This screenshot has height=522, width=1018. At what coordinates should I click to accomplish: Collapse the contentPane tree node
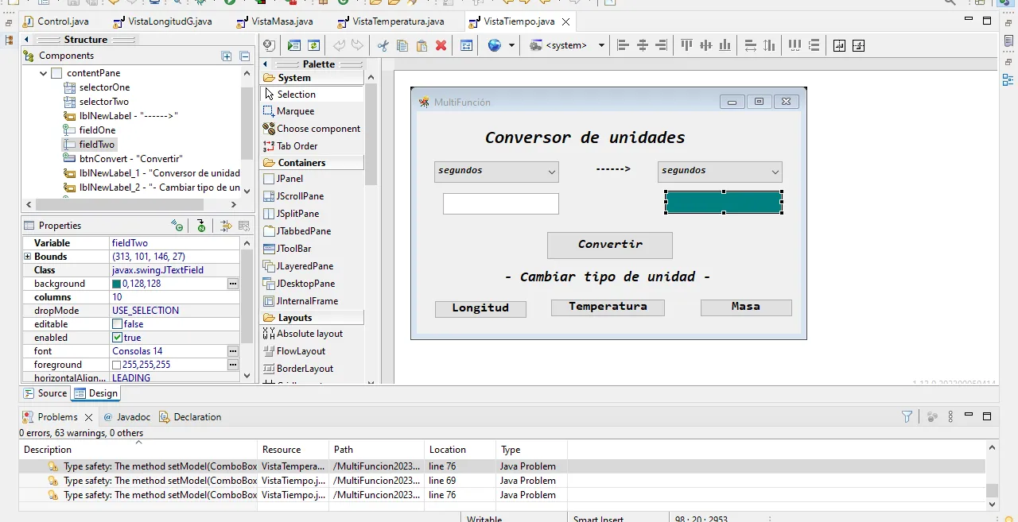point(44,73)
